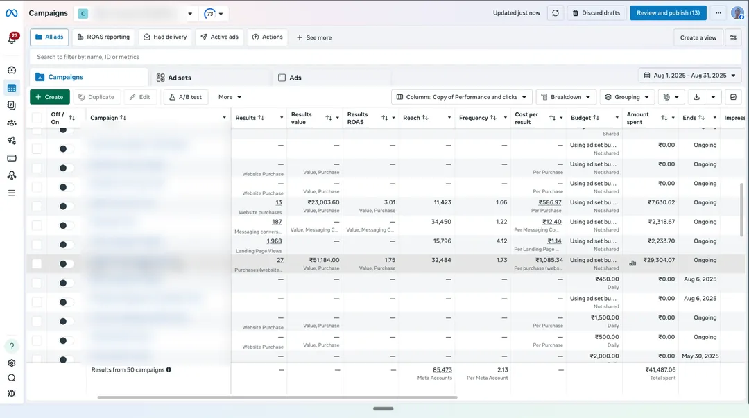
Task: Click Review and publish (13)
Action: pos(668,13)
